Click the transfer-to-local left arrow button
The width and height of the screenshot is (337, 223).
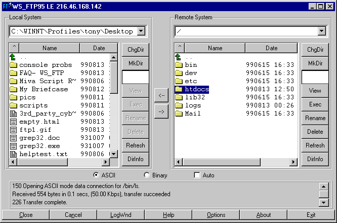161,95
